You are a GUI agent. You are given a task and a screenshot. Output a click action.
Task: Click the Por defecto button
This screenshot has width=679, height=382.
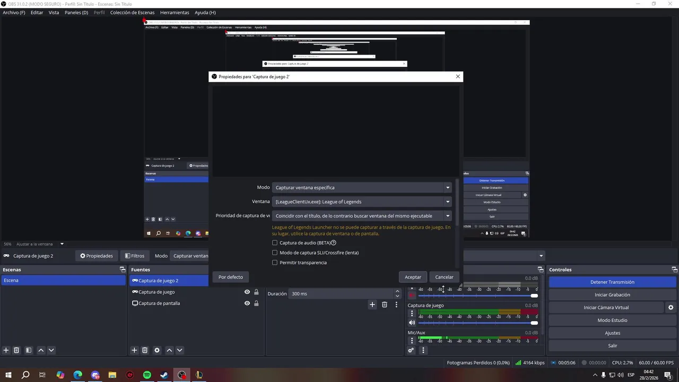click(x=231, y=277)
